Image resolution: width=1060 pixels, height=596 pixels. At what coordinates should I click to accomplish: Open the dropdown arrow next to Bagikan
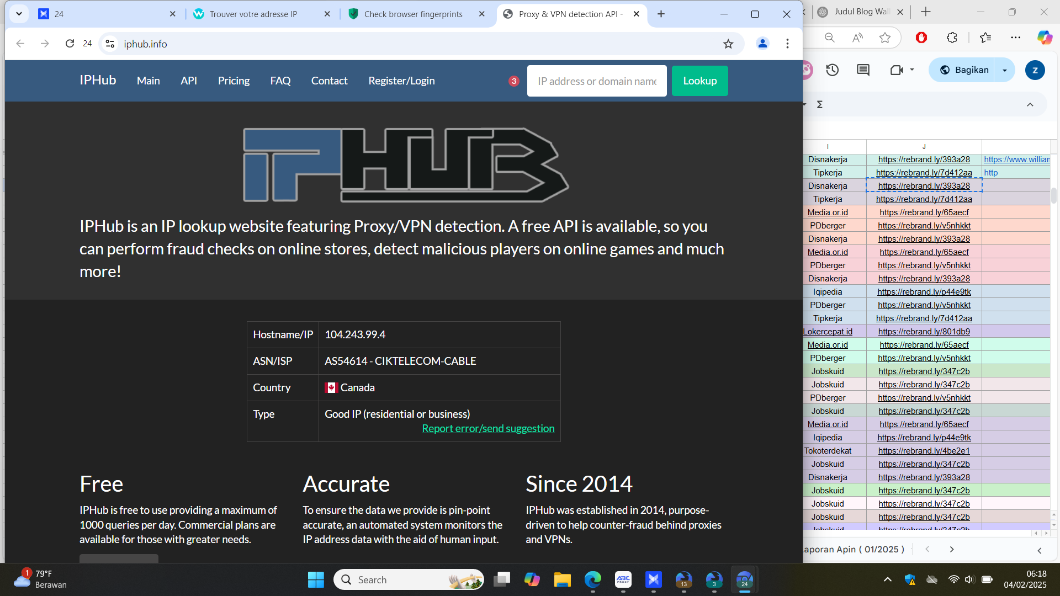pos(1005,70)
